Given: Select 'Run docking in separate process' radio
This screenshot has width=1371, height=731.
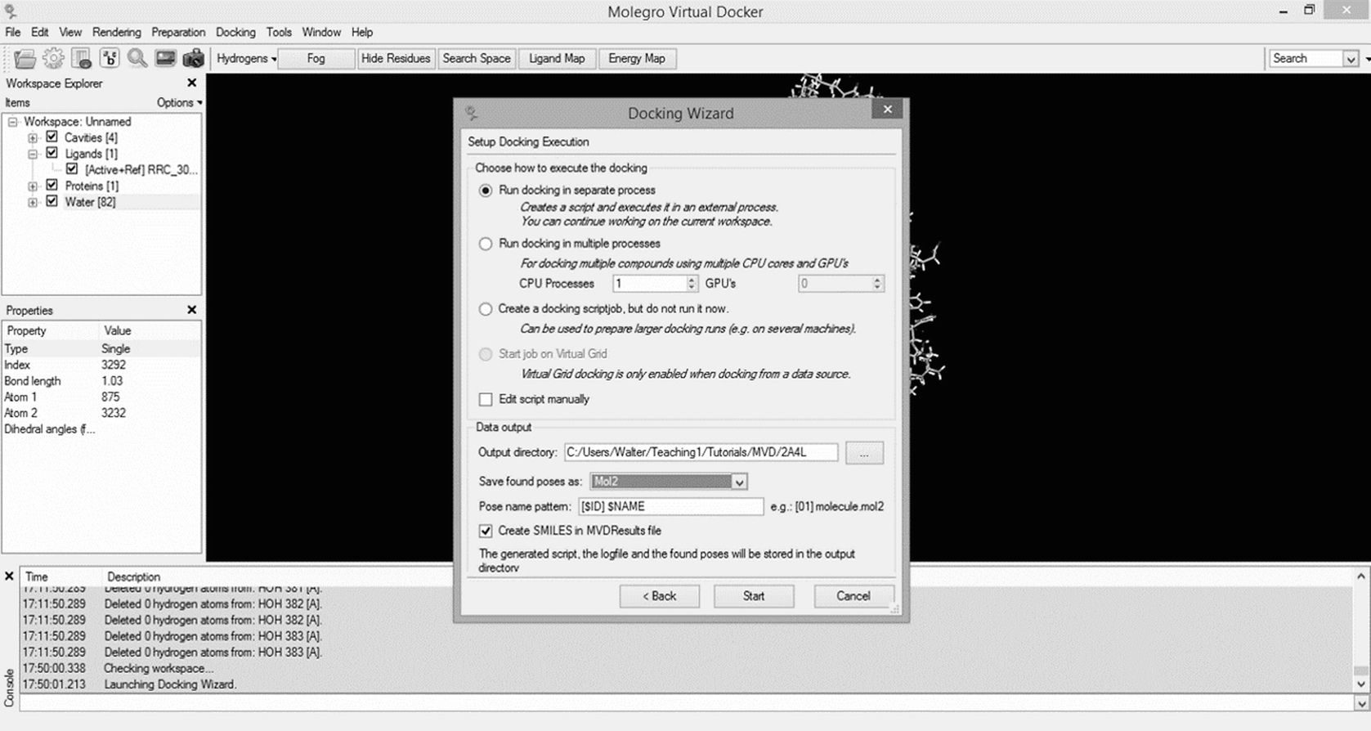Looking at the screenshot, I should pos(486,191).
